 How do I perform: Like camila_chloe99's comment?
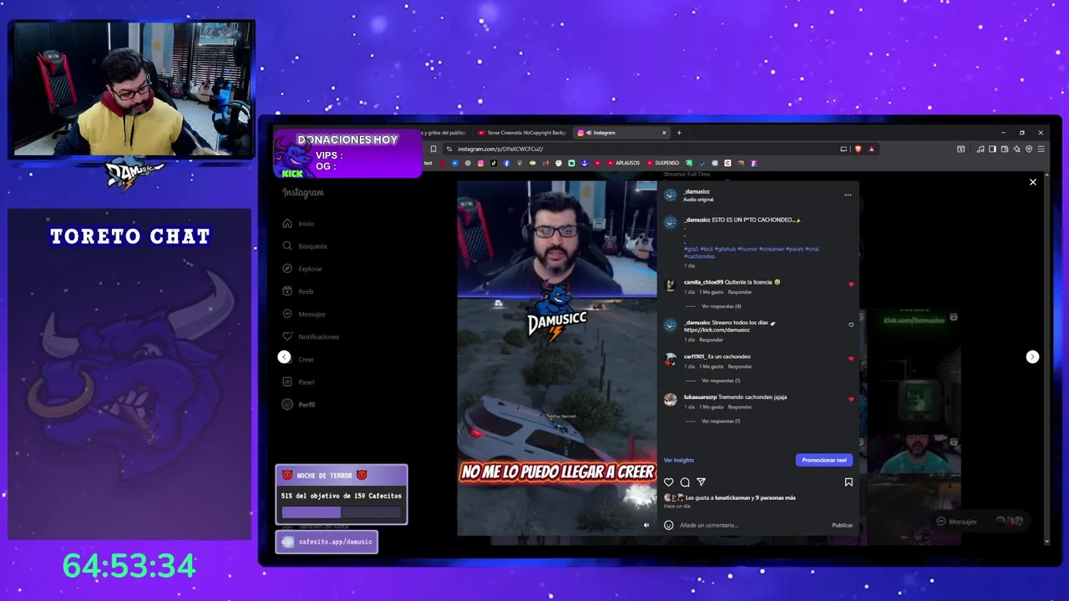[x=851, y=285]
